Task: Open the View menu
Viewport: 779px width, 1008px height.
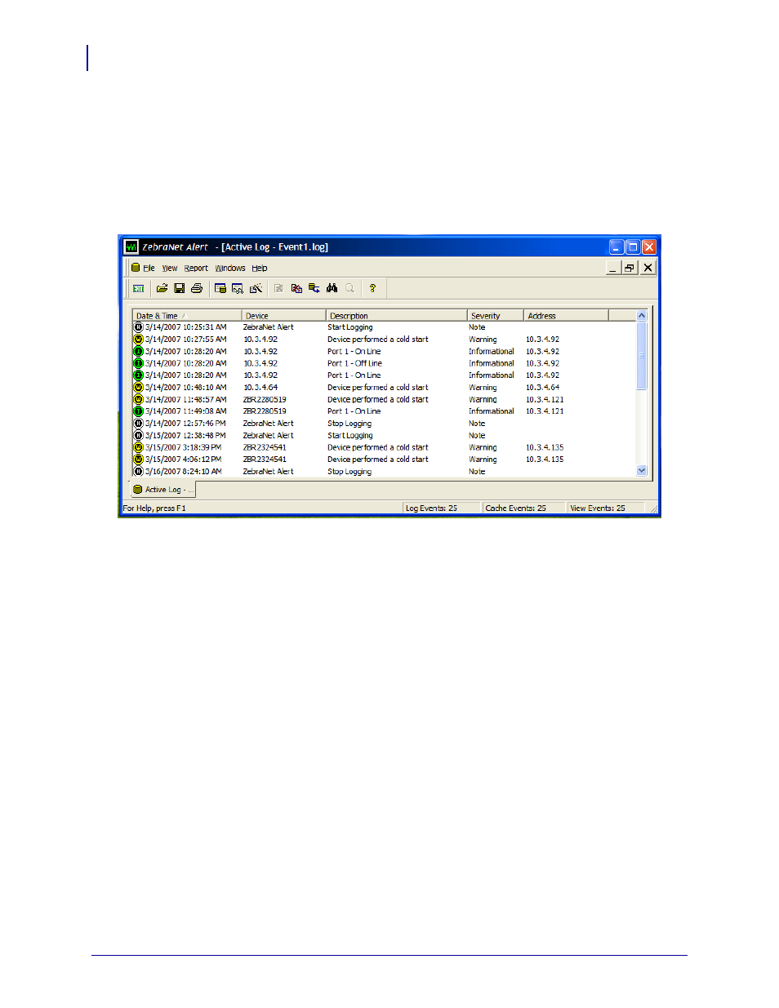Action: point(169,268)
